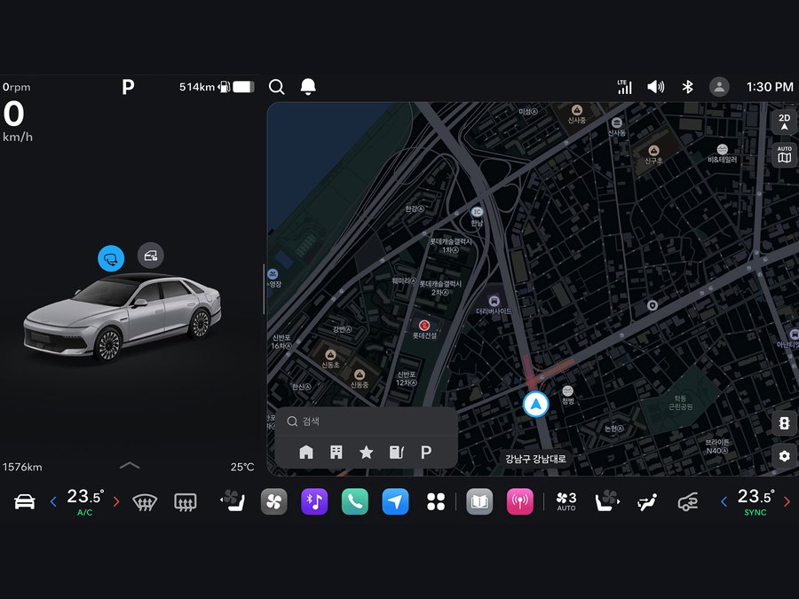Toggle the air recirculation mode
This screenshot has width=799, height=599.
(x=688, y=501)
